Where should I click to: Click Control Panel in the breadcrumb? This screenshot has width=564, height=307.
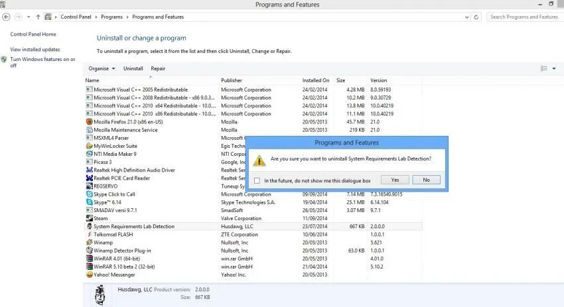coord(76,17)
